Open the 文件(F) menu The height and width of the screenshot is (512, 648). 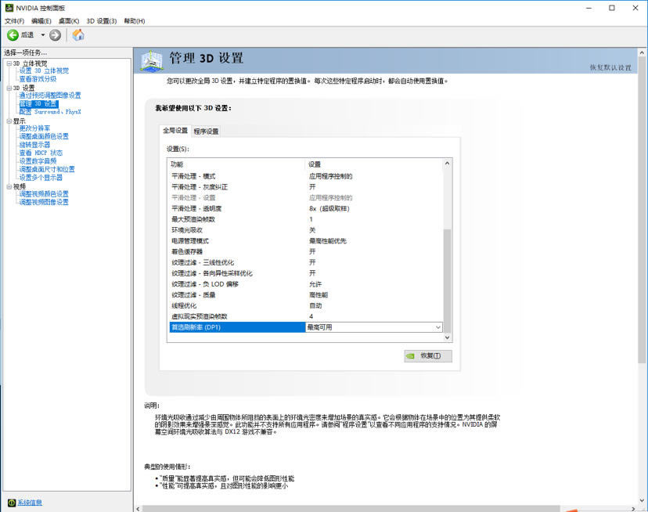click(14, 20)
